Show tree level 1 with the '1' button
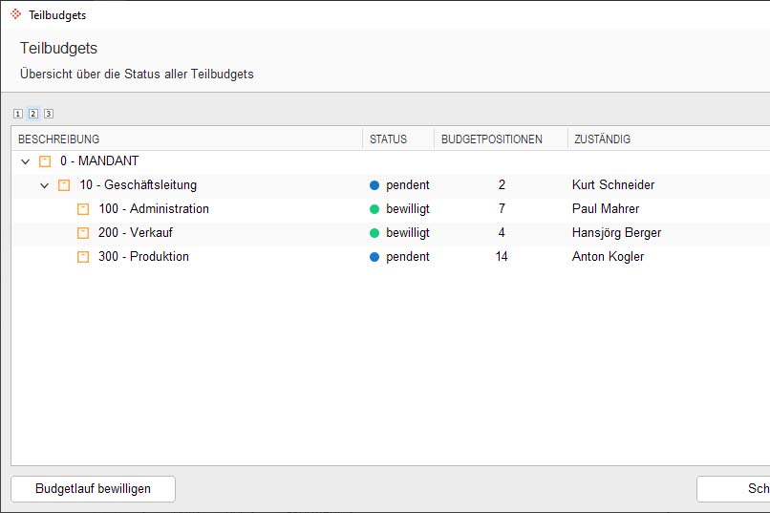Viewport: 770px width, 513px height. coord(18,114)
